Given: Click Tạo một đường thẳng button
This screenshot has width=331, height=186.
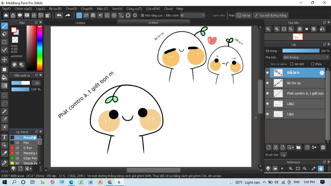Looking at the screenshot, I should coord(271,15).
